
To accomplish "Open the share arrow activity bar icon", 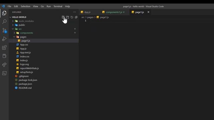I will pyautogui.click(x=4, y=65).
